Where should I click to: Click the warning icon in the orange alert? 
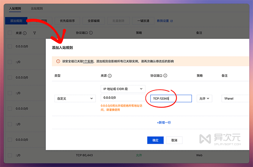pyautogui.click(x=58, y=61)
